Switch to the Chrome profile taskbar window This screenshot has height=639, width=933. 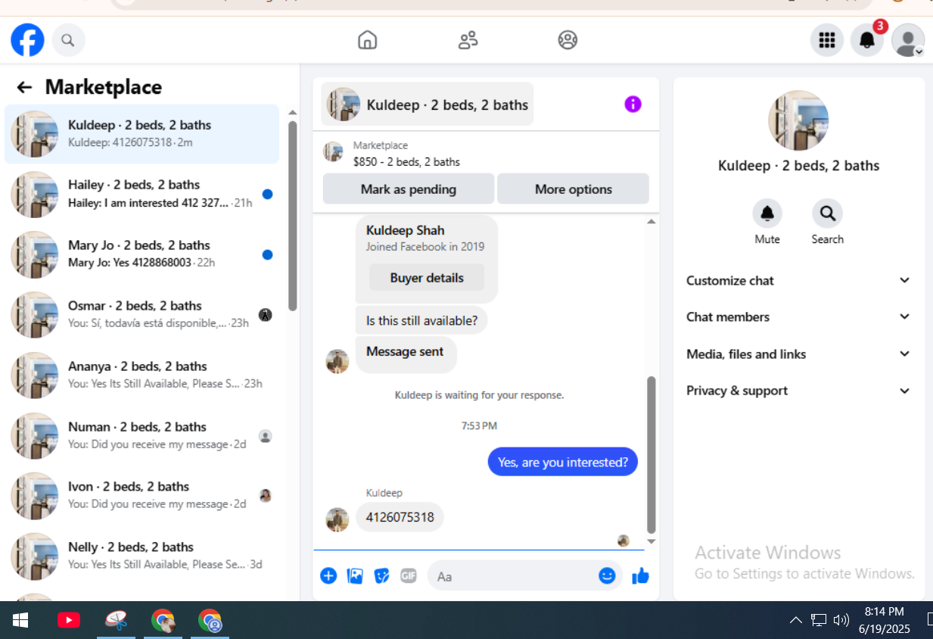(x=210, y=621)
